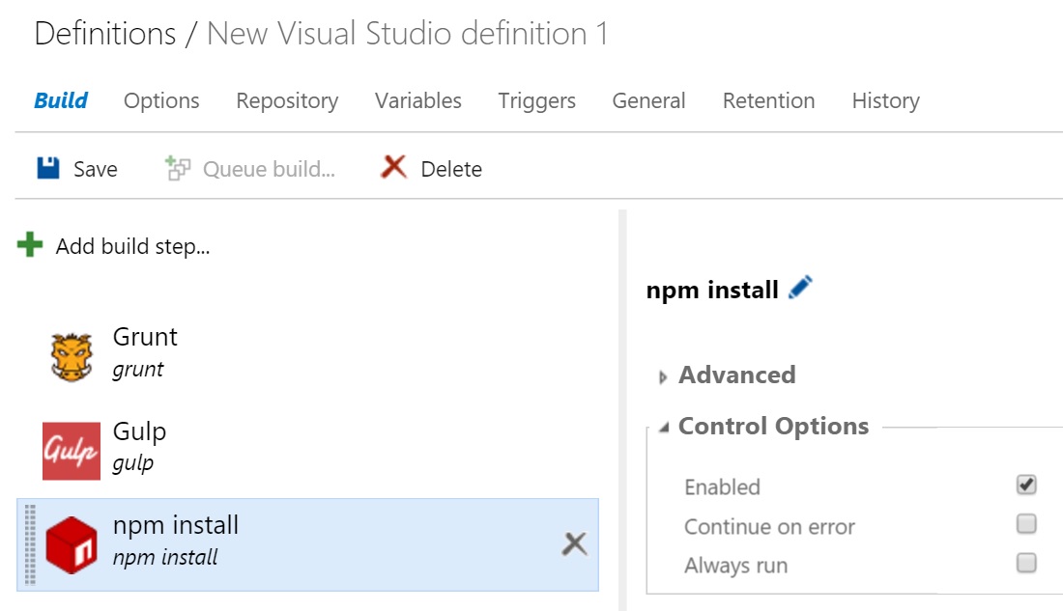The width and height of the screenshot is (1063, 611).
Task: Click the Delete label
Action: [451, 169]
